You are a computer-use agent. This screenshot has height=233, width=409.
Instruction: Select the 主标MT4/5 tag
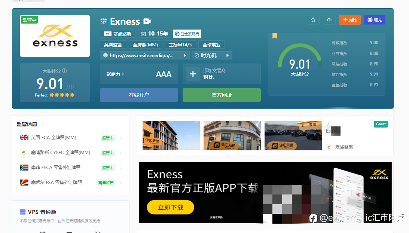pyautogui.click(x=180, y=45)
